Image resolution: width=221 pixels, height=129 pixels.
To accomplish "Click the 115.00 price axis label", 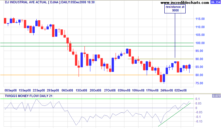I will point(200,19).
